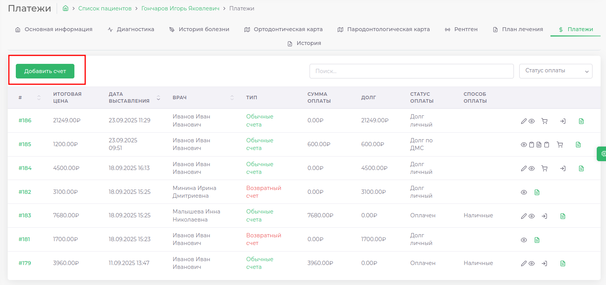Open the green document icon for invoice #182

(537, 192)
